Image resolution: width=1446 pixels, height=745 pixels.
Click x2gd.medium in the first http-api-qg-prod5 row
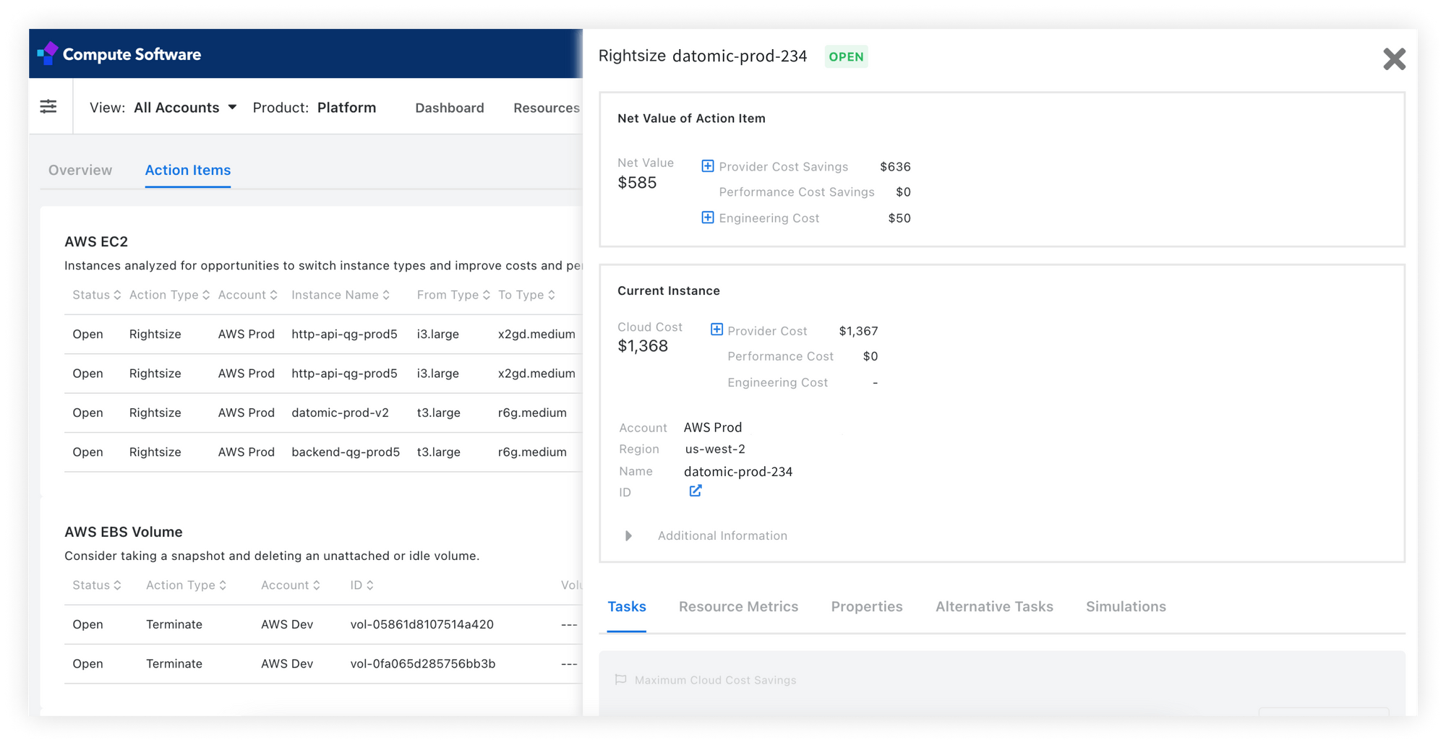[x=536, y=334]
